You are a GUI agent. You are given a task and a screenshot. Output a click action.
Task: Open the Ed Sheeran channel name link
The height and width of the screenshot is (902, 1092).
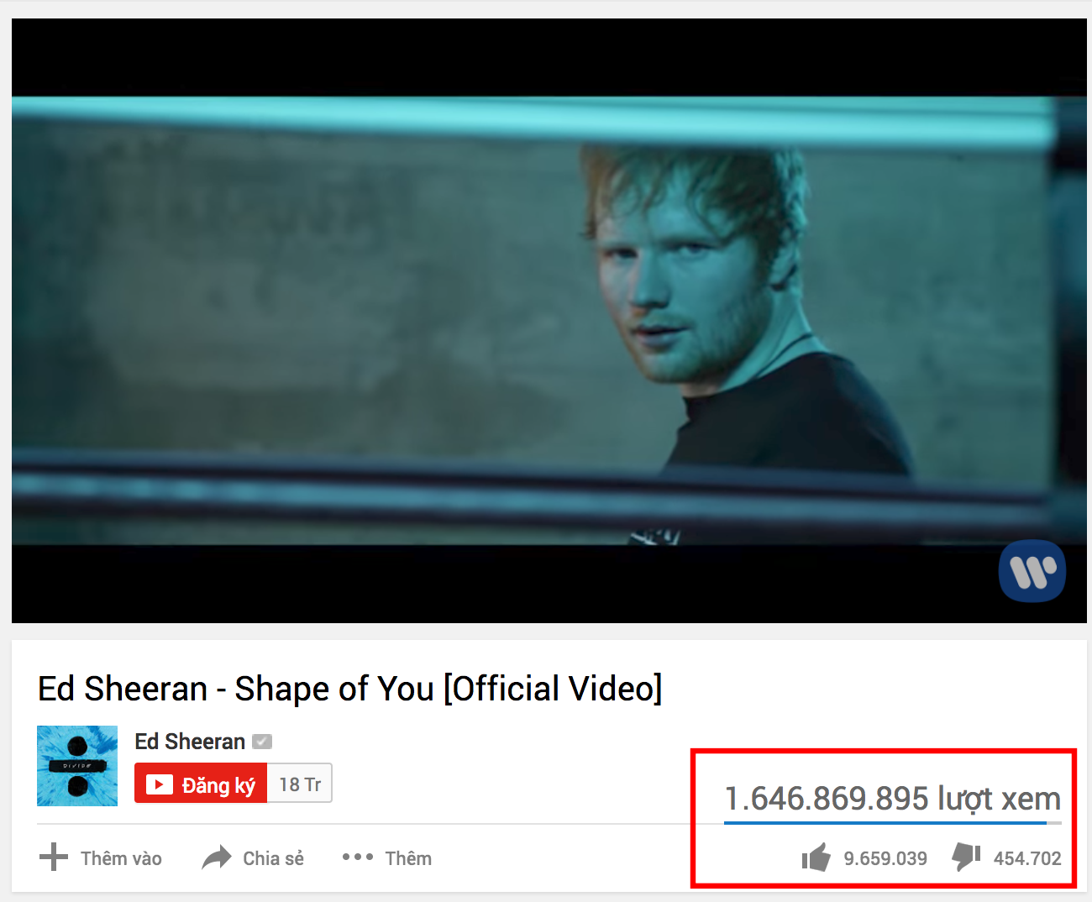(x=190, y=742)
